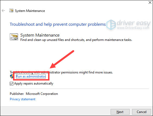The image size is (153, 116).
Task: Go back using the back arrow
Action: click(x=3, y=11)
